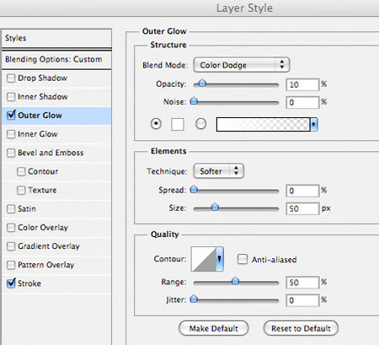Toggle the Outer Glow checkbox off
Image resolution: width=379 pixels, height=345 pixels.
click(11, 115)
